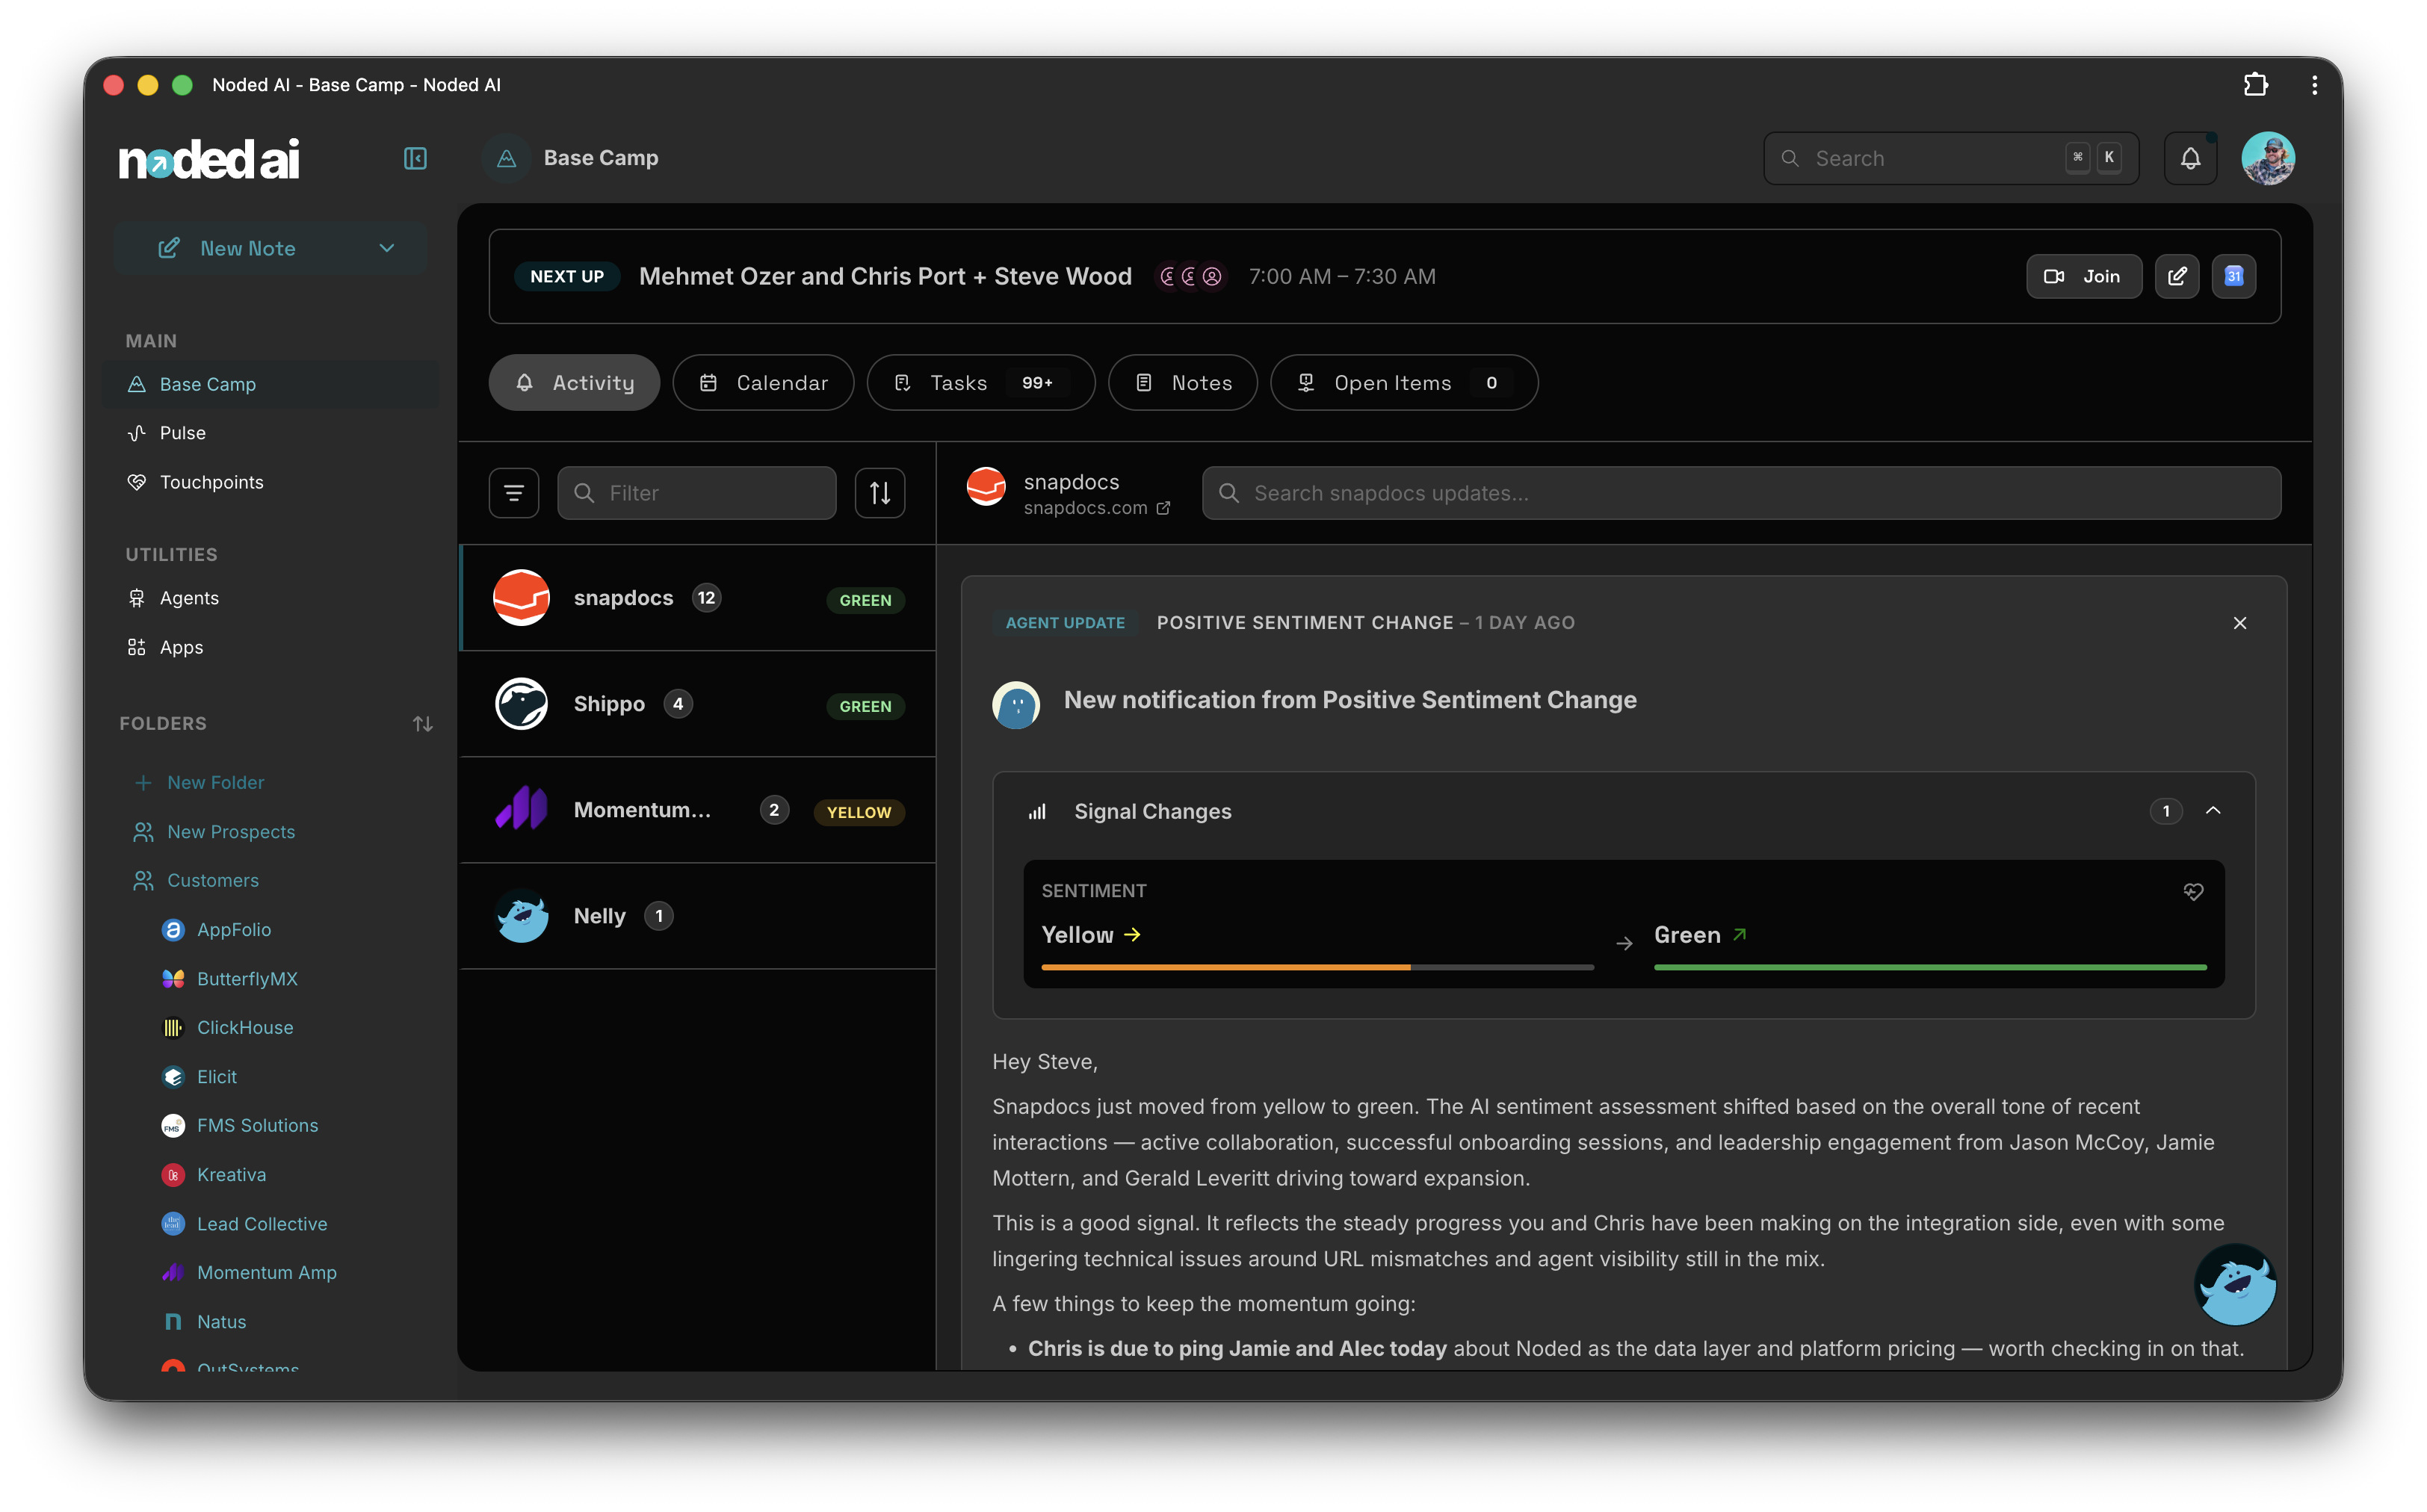This screenshot has width=2427, height=1512.
Task: Open snapdocs.com external link icon
Action: 1163,508
